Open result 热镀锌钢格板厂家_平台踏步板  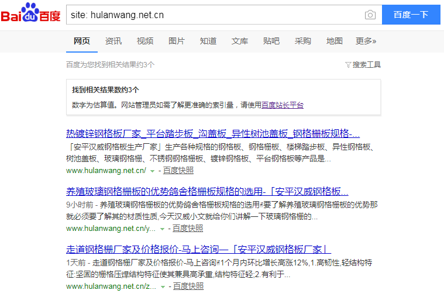point(213,133)
